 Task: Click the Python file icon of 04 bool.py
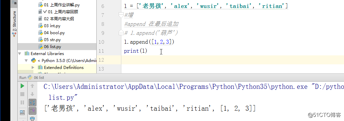pos(40,33)
